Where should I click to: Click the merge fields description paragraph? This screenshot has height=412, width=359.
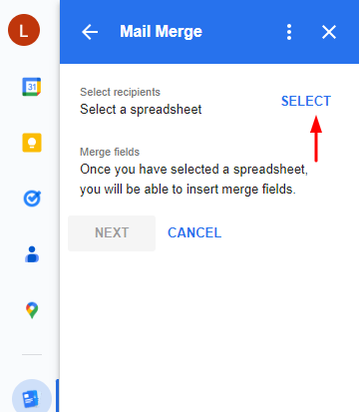193,179
